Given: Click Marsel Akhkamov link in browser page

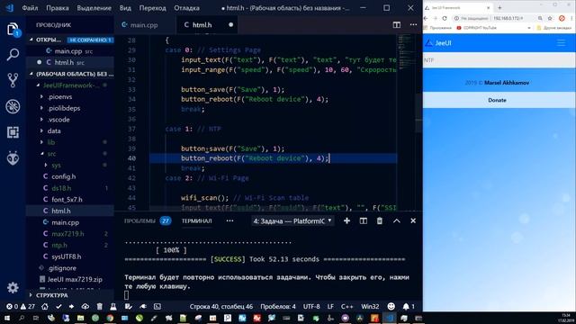Looking at the screenshot, I should 507,83.
